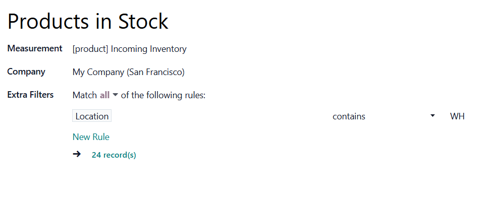Click the 'Products in Stock' title
494x208 pixels.
click(88, 21)
